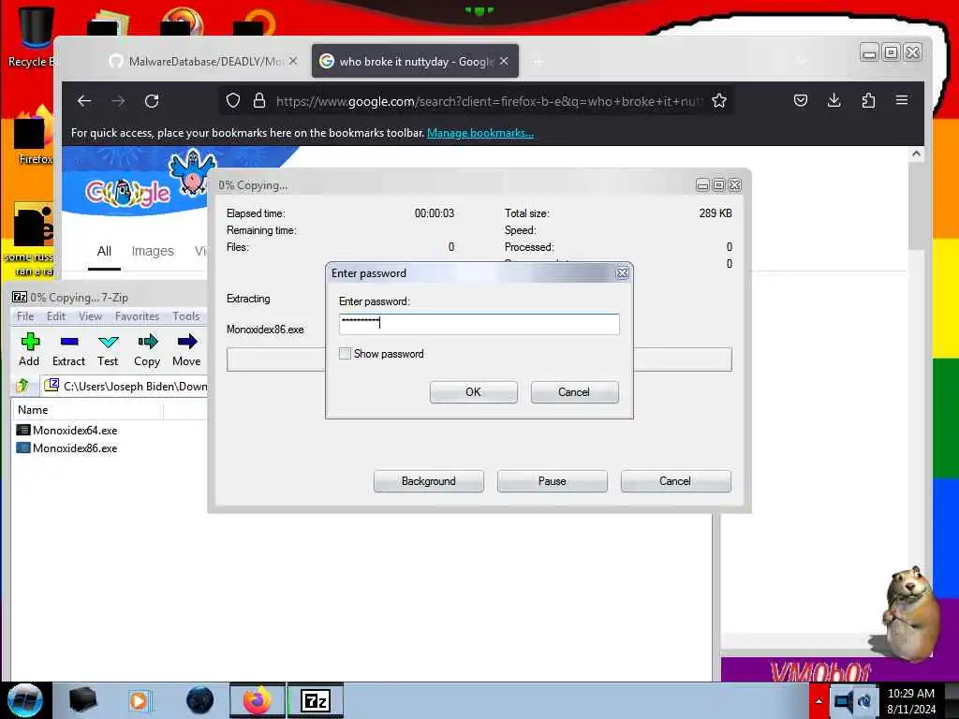This screenshot has width=959, height=719.
Task: Select the Images search tab
Action: [x=153, y=251]
